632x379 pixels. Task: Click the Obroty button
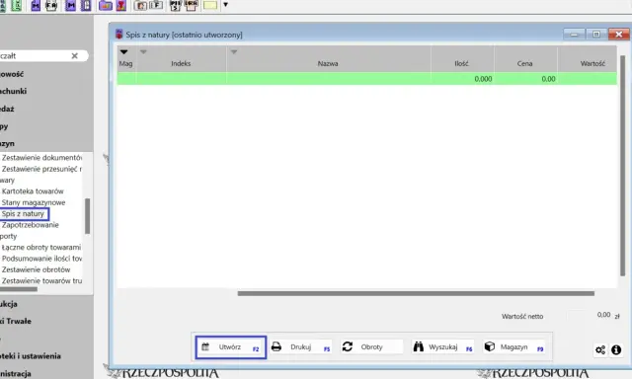click(371, 346)
